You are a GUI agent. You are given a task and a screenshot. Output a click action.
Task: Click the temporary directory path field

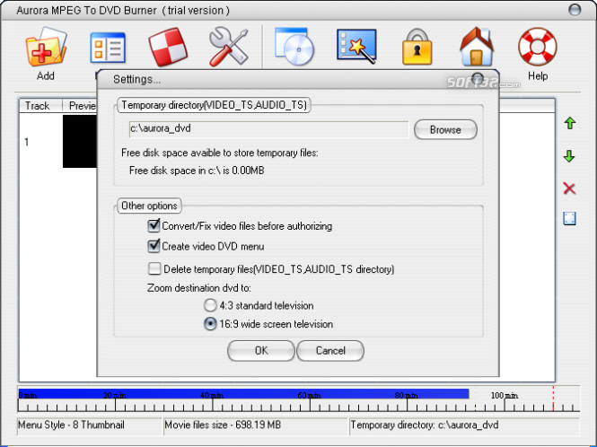point(268,129)
